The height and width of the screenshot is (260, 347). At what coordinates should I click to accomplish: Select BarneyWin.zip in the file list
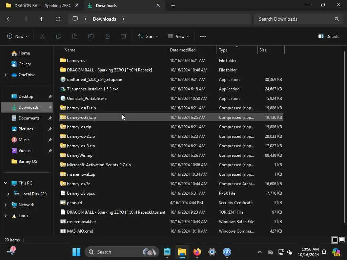click(171, 155)
